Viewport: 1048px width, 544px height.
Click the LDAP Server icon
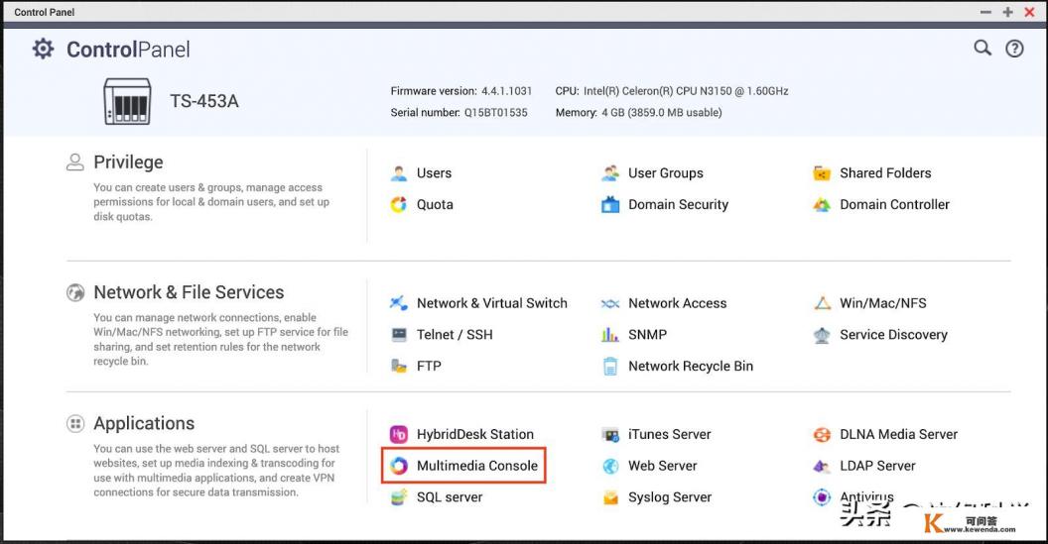[822, 466]
